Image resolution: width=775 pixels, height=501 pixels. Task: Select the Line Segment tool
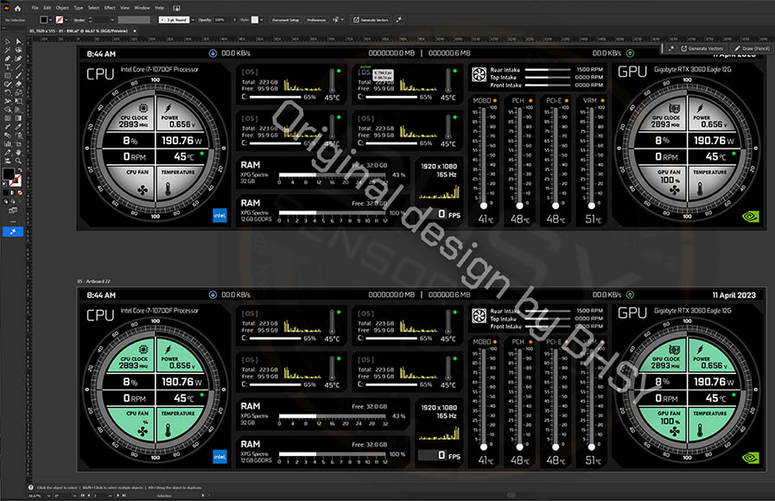[x=18, y=67]
